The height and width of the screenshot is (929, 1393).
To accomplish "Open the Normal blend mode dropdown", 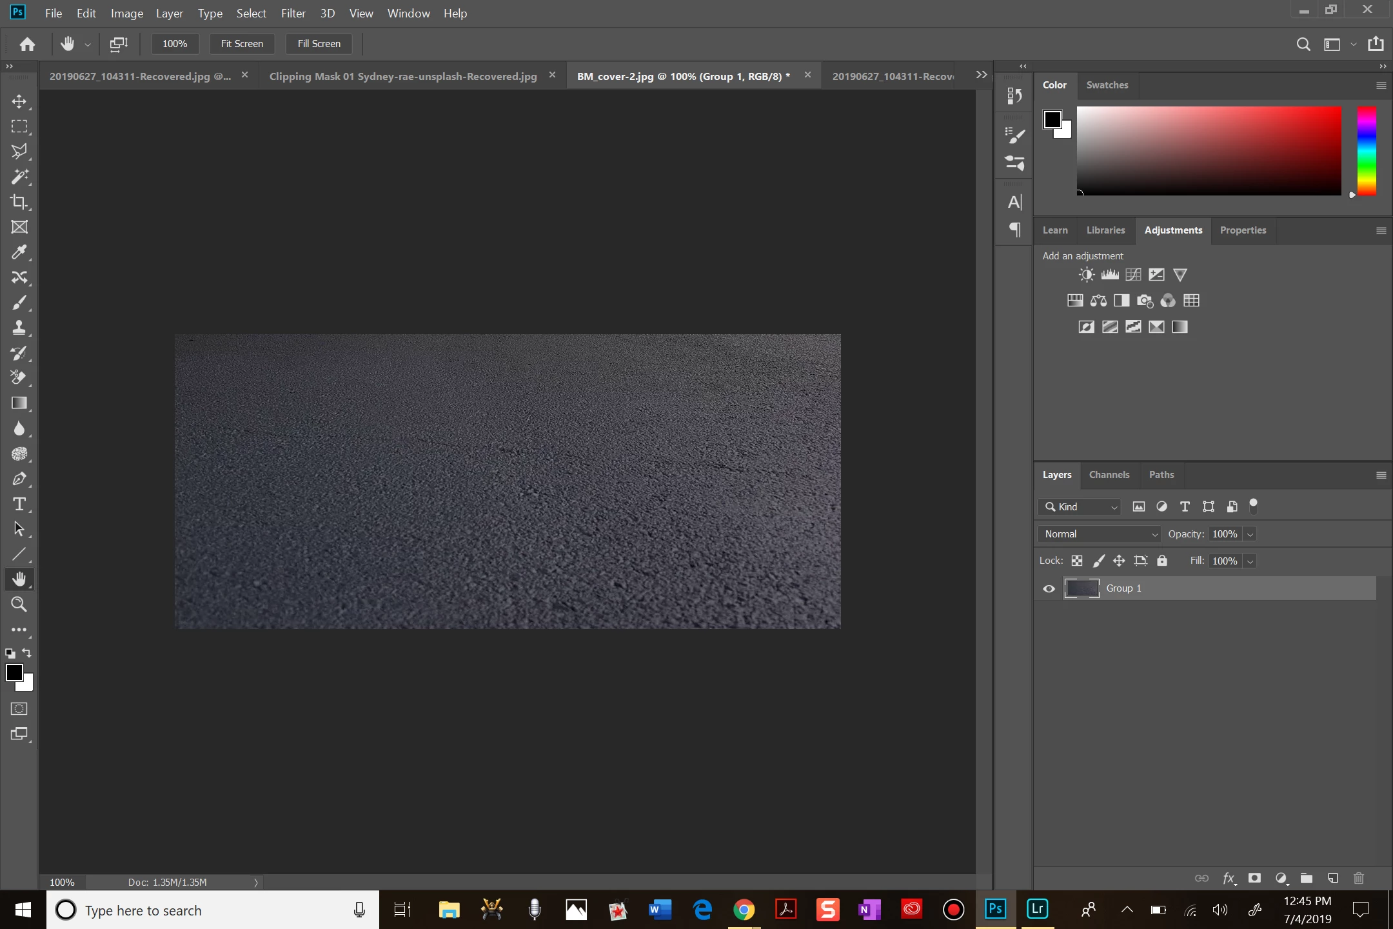I will tap(1100, 534).
